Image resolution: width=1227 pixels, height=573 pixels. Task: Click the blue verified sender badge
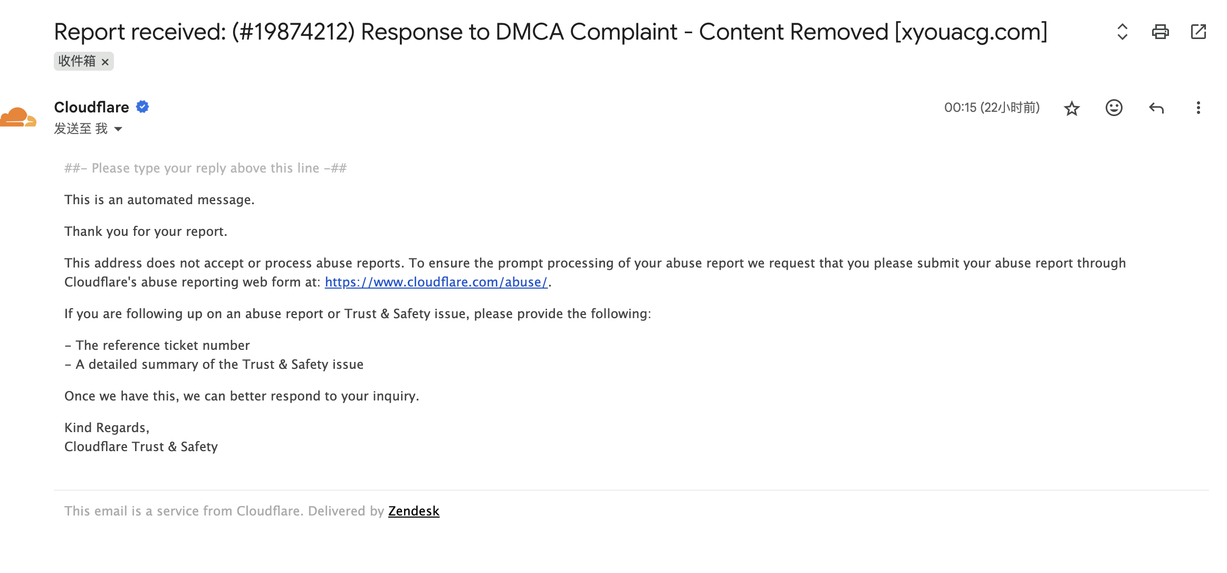point(142,107)
